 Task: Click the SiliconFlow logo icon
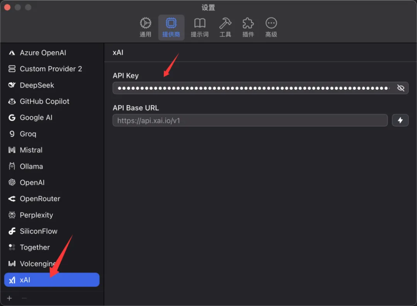point(12,231)
